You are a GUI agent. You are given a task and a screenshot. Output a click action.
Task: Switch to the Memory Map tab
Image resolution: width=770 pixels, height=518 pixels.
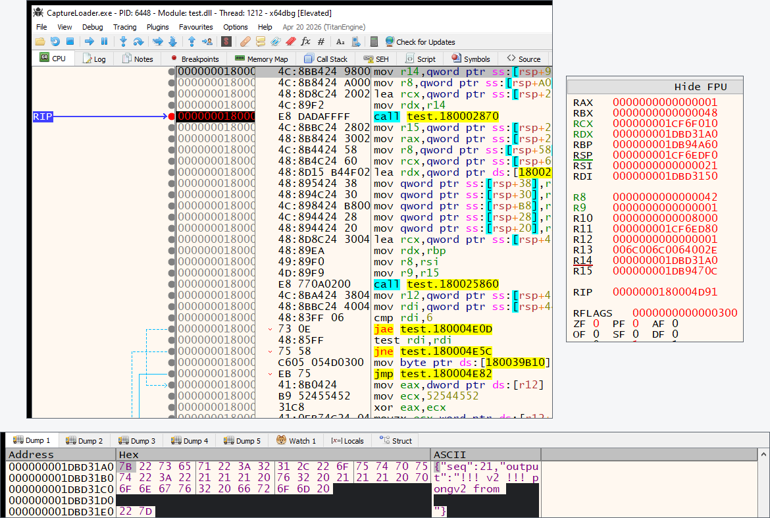(262, 59)
